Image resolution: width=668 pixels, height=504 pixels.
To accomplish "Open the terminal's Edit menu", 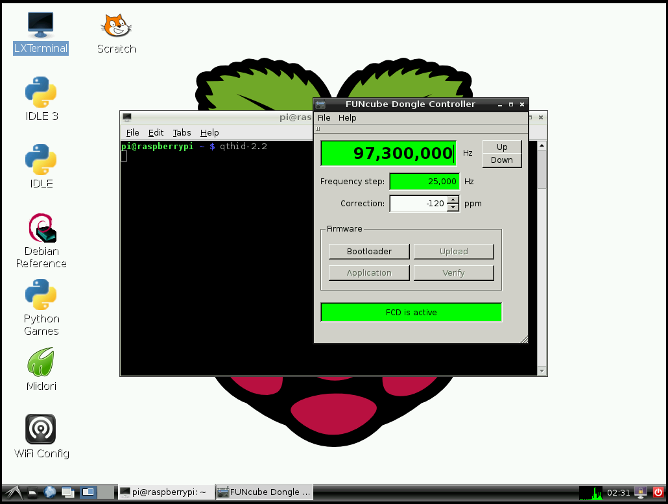I will 156,132.
